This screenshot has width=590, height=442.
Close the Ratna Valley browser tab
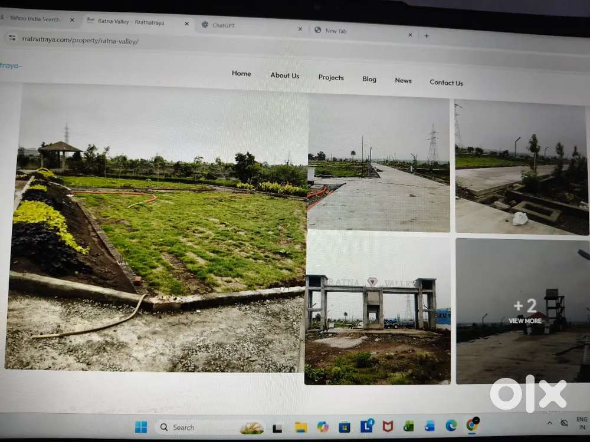[186, 24]
